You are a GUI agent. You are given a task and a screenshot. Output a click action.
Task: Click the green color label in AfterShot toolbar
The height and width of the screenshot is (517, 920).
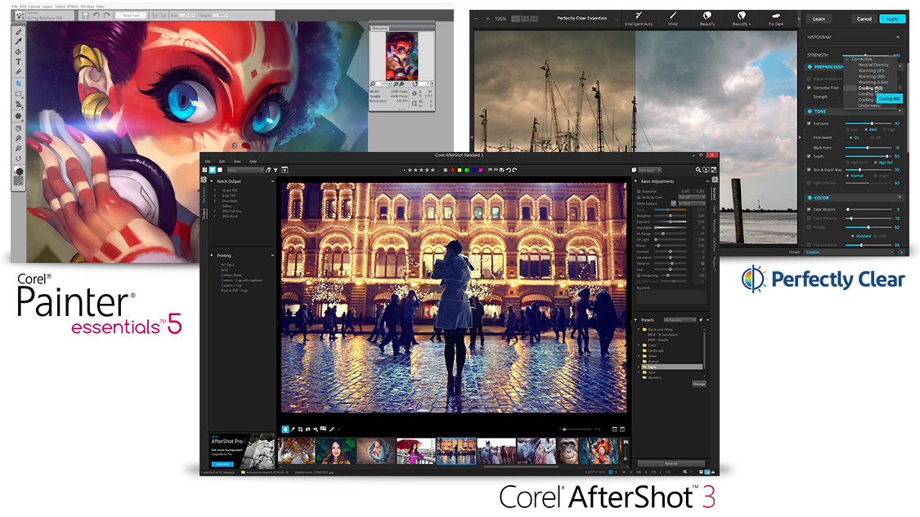[466, 170]
